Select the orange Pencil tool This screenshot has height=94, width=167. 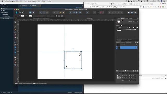15,30
